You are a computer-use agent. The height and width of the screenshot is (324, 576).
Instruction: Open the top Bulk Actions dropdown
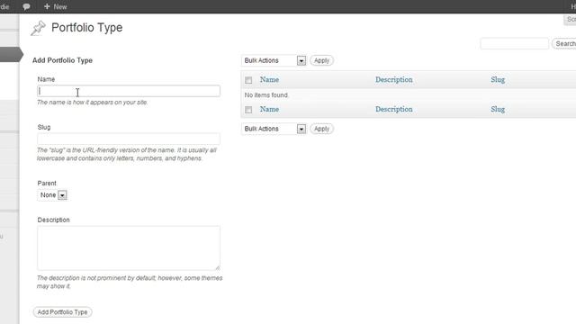click(x=274, y=60)
